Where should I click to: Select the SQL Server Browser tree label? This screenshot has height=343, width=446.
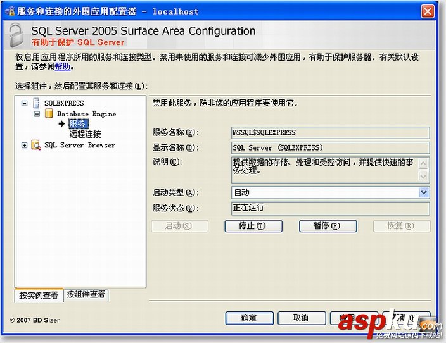coord(80,145)
